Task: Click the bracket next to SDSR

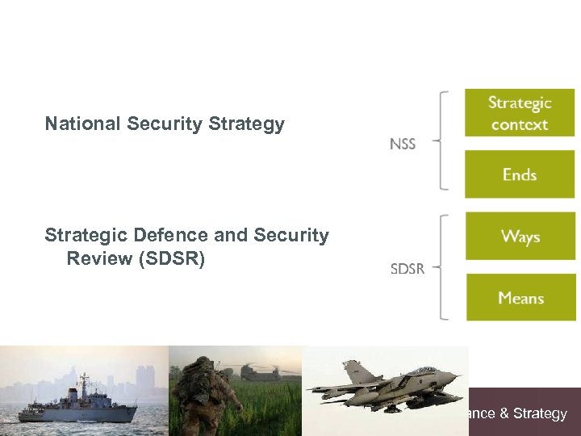Action: pos(441,267)
